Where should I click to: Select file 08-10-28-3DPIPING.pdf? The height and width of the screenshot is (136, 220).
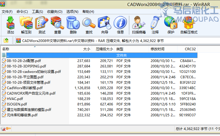(26, 66)
